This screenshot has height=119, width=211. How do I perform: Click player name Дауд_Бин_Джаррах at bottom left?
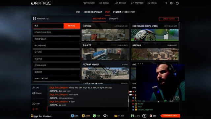coord(43,116)
